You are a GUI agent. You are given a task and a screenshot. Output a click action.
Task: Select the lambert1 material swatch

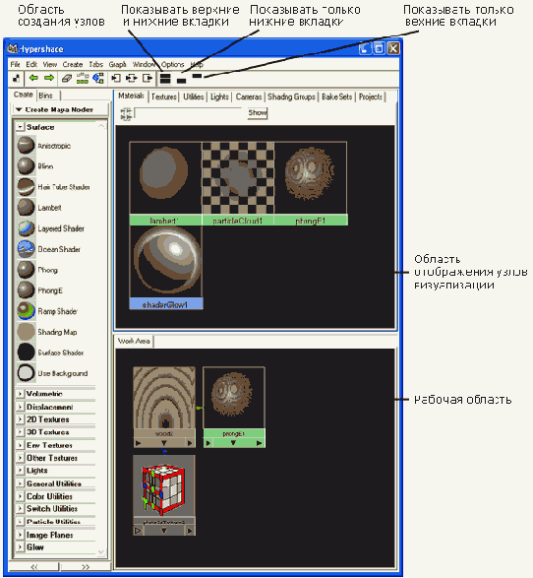(165, 183)
